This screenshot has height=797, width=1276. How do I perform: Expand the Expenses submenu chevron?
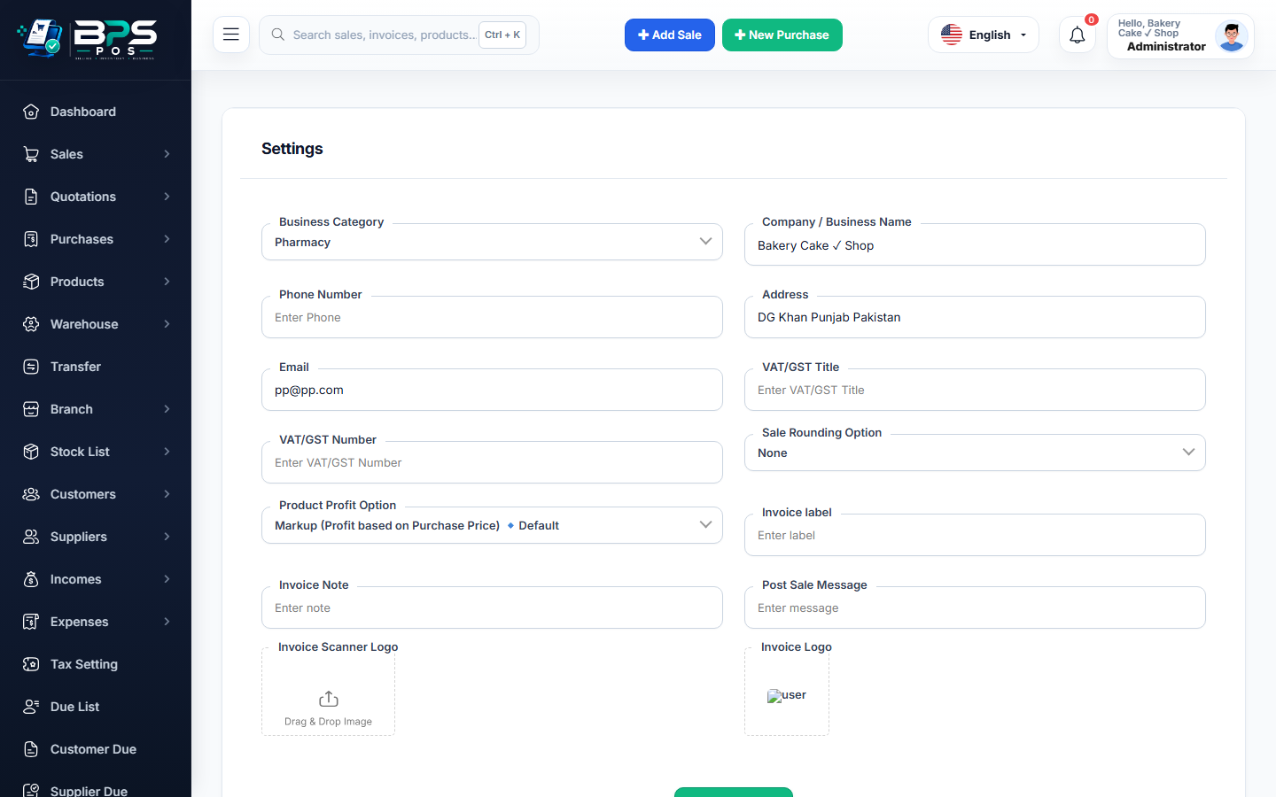click(x=167, y=622)
